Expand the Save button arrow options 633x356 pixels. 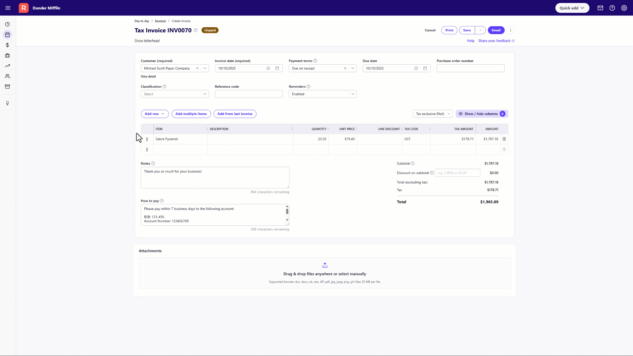tap(480, 30)
